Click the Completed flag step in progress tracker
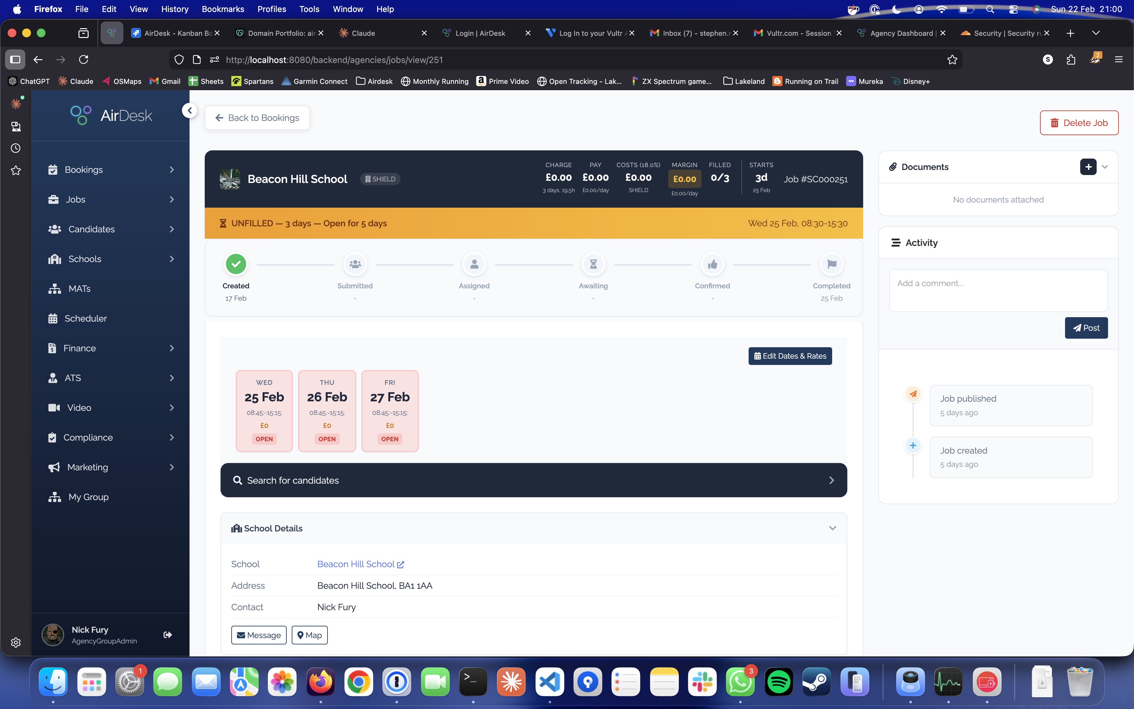The image size is (1134, 709). pyautogui.click(x=831, y=264)
